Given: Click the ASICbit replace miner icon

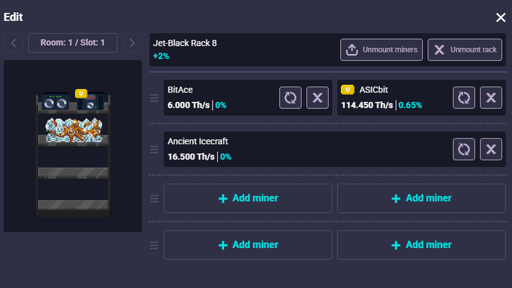Looking at the screenshot, I should 464,98.
